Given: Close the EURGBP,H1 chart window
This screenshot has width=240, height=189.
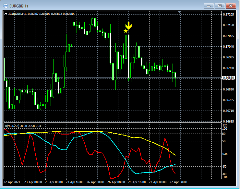Looking at the screenshot, I should pyautogui.click(x=231, y=6).
